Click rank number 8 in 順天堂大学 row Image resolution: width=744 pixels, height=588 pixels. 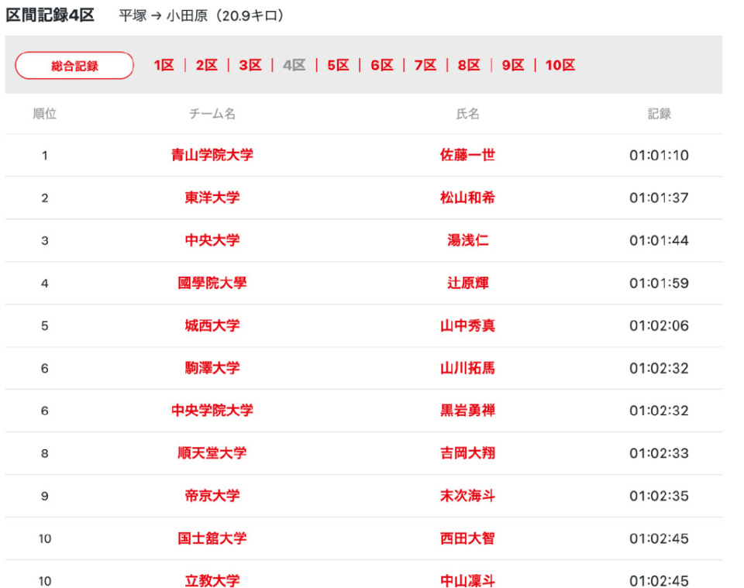[x=45, y=453]
